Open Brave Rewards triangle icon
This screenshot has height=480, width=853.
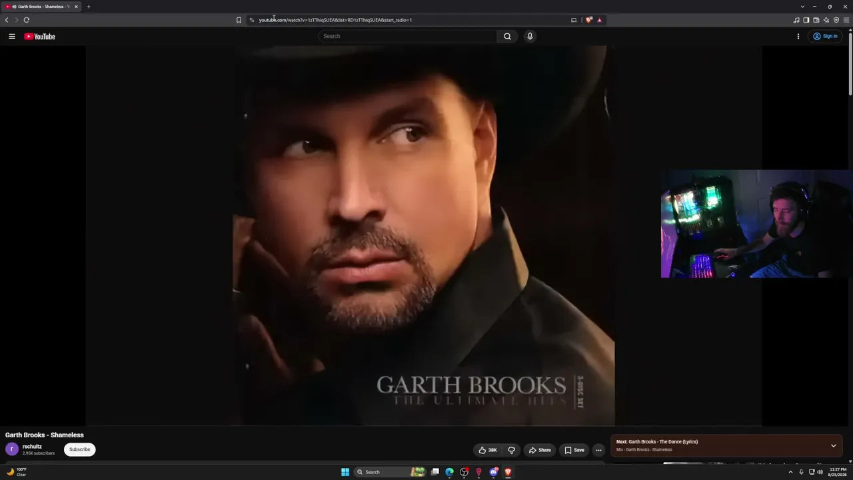(599, 20)
